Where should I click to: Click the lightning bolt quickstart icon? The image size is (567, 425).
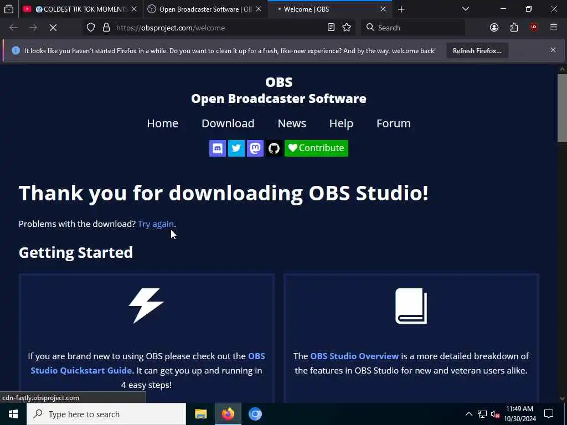point(146,305)
